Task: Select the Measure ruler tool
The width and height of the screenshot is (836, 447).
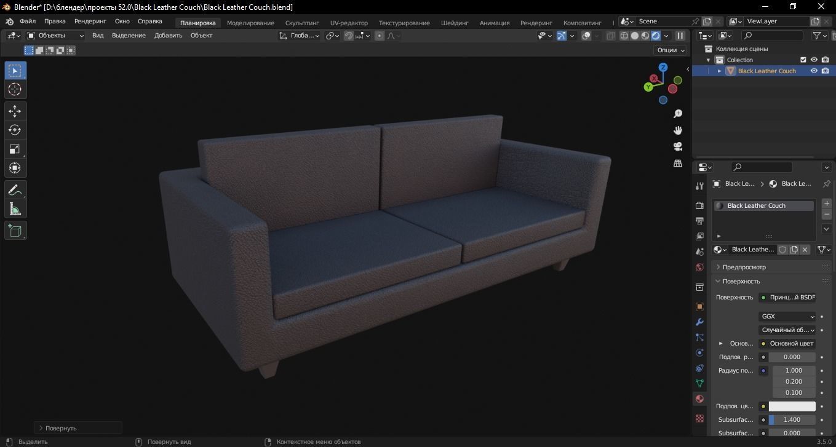Action: [15, 209]
